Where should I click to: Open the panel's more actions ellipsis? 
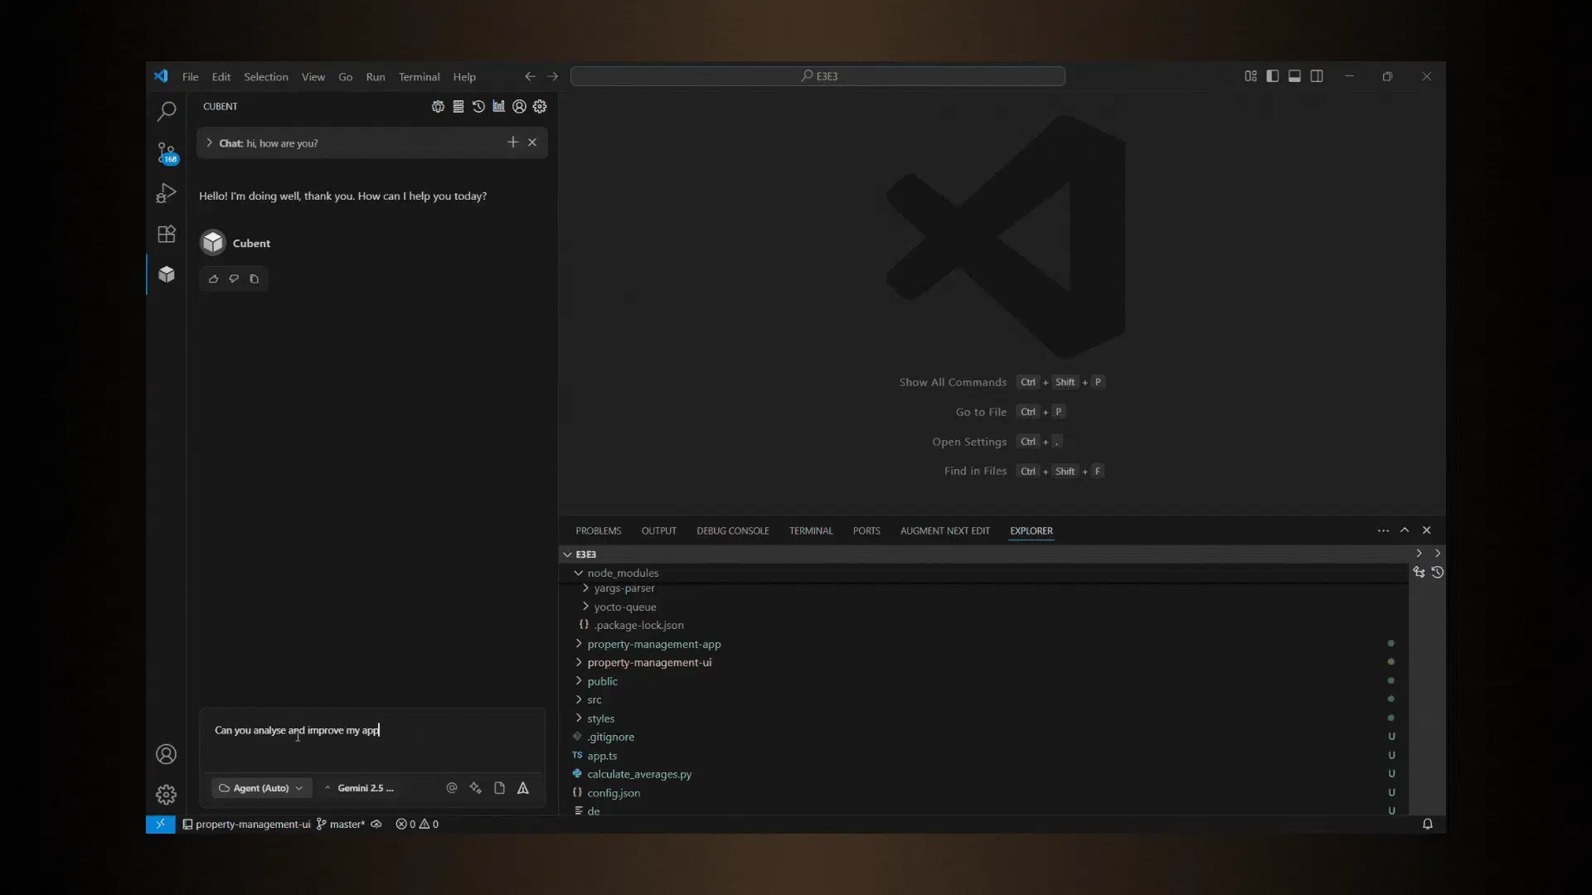pyautogui.click(x=1383, y=530)
